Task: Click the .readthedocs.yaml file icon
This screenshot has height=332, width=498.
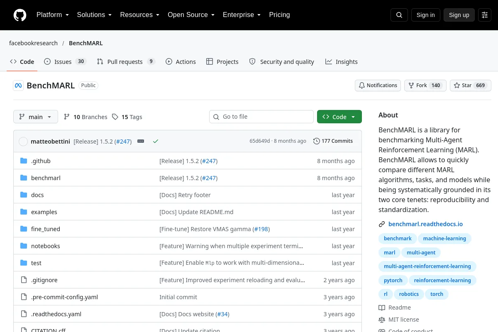Action: [x=24, y=314]
